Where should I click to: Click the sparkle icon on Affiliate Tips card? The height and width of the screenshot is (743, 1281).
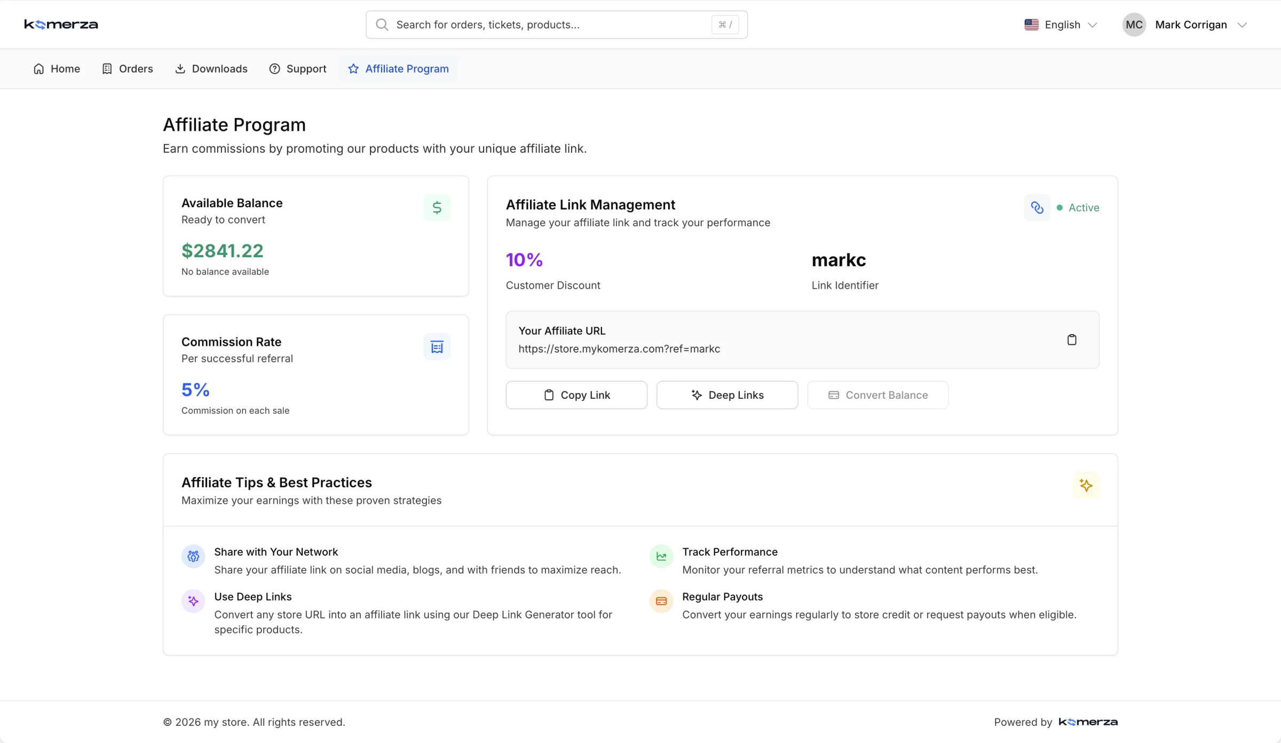pyautogui.click(x=1086, y=485)
